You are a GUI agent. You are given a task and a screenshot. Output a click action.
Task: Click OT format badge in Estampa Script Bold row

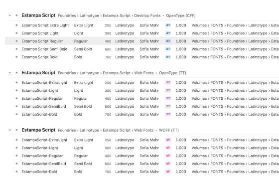[x=168, y=57]
